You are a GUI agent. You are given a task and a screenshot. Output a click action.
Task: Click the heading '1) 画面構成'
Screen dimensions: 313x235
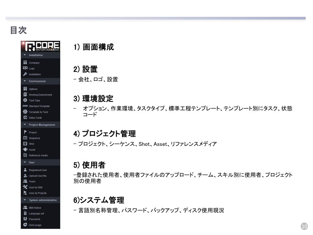(x=94, y=47)
